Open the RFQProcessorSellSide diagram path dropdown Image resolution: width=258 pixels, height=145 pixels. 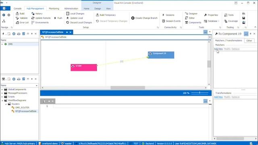tap(210, 37)
